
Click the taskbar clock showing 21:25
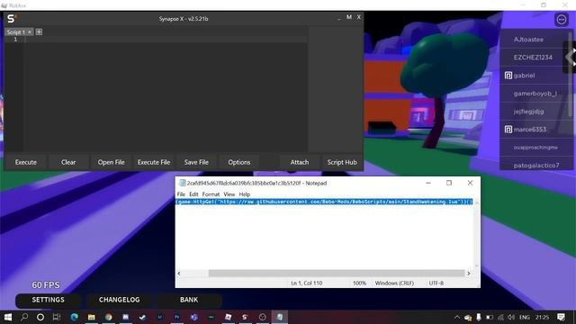[x=542, y=317]
